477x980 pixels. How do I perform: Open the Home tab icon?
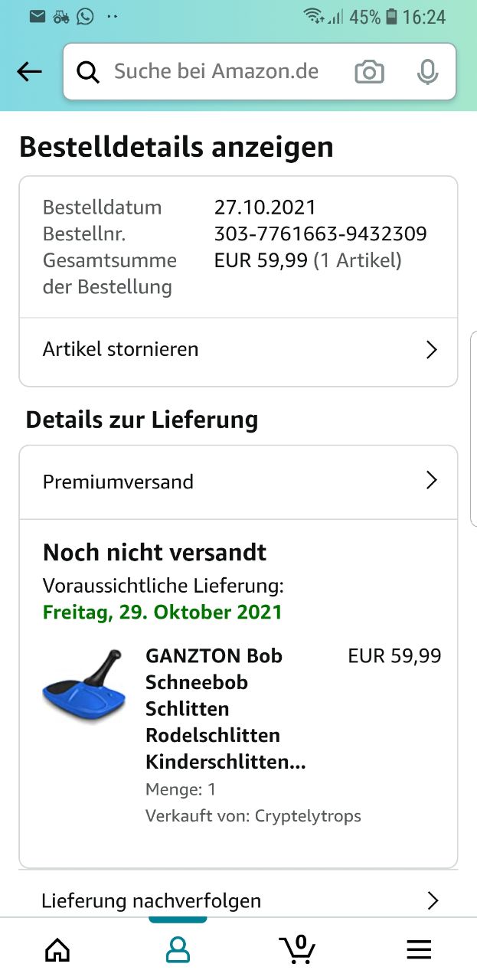pos(57,950)
